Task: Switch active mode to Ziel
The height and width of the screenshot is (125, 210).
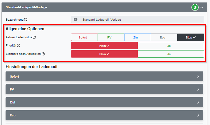Action: tap(137, 37)
